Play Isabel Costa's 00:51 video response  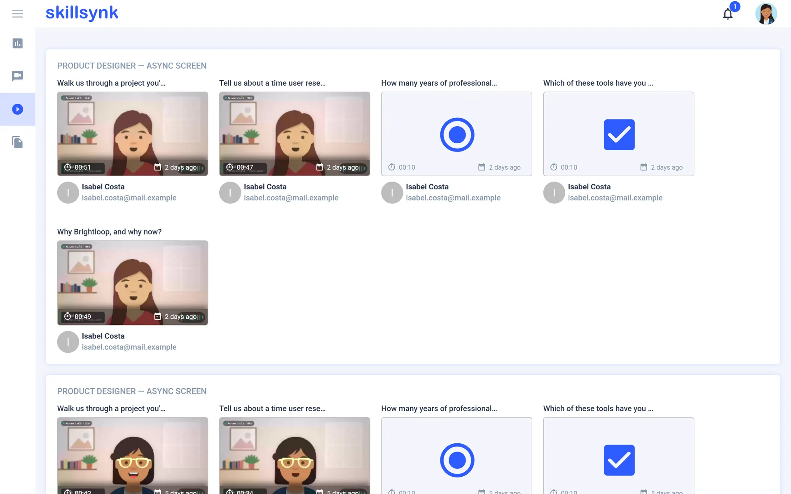133,134
